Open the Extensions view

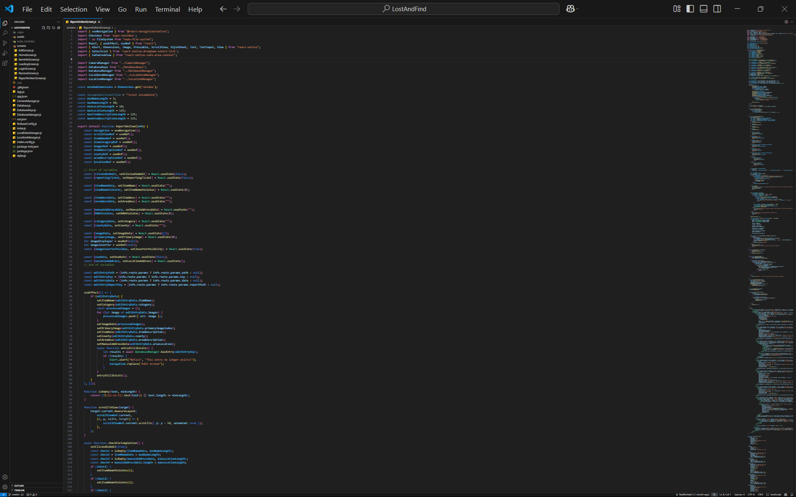pyautogui.click(x=5, y=63)
